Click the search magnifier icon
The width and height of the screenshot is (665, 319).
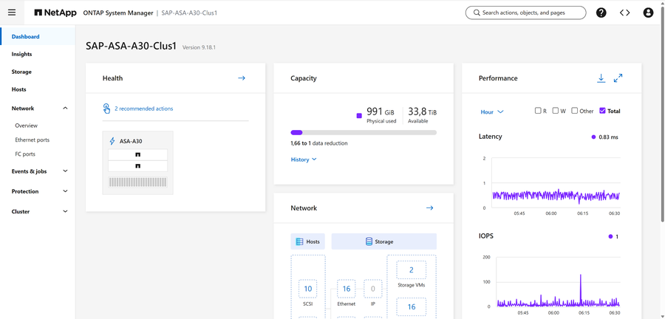coord(477,13)
